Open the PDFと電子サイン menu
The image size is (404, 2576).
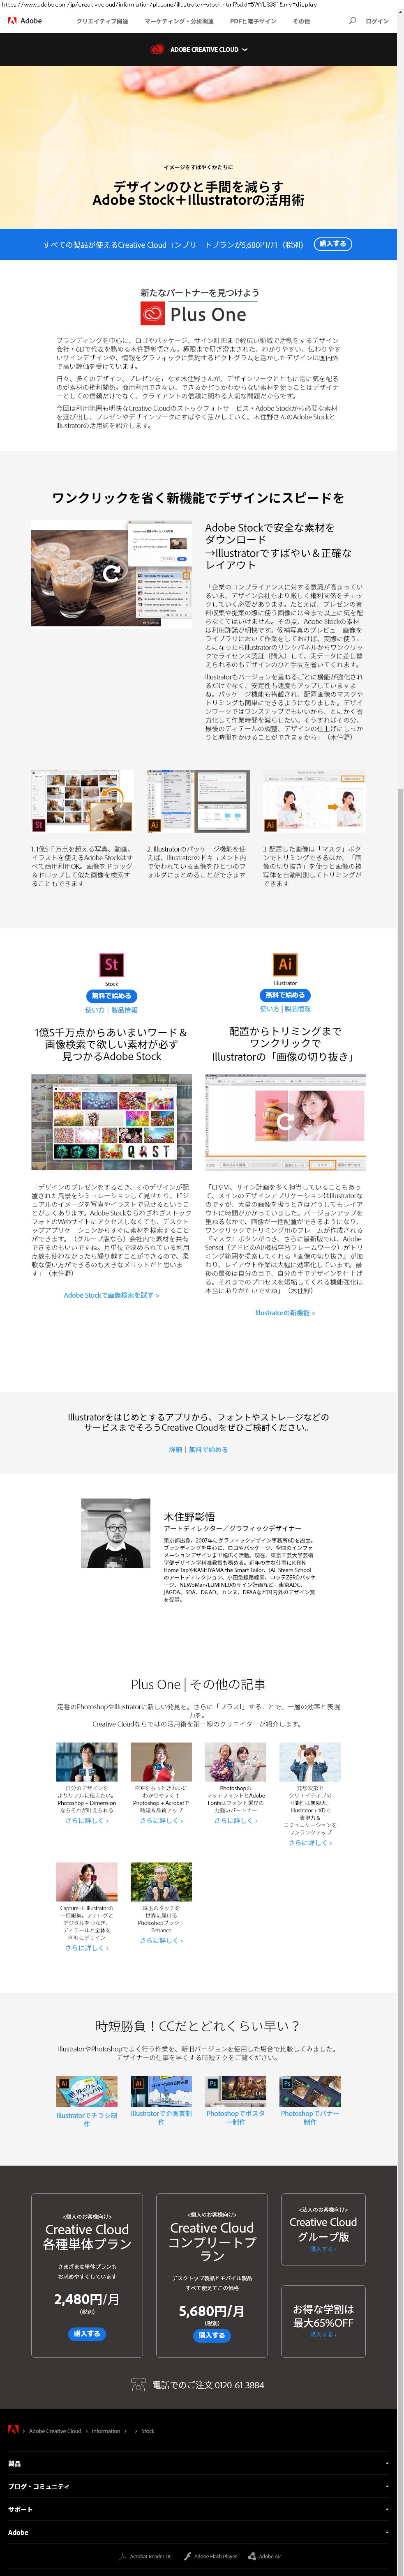pyautogui.click(x=253, y=21)
